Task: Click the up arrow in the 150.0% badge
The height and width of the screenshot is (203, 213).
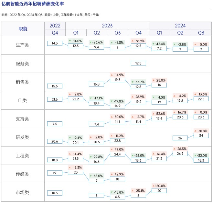Action: 154,186
